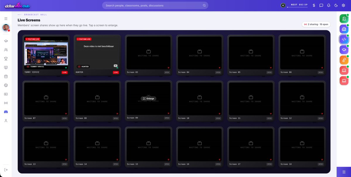Click the YOUTUBE LIVE tag on Tommy's screen
351x177 pixels.
[33, 39]
